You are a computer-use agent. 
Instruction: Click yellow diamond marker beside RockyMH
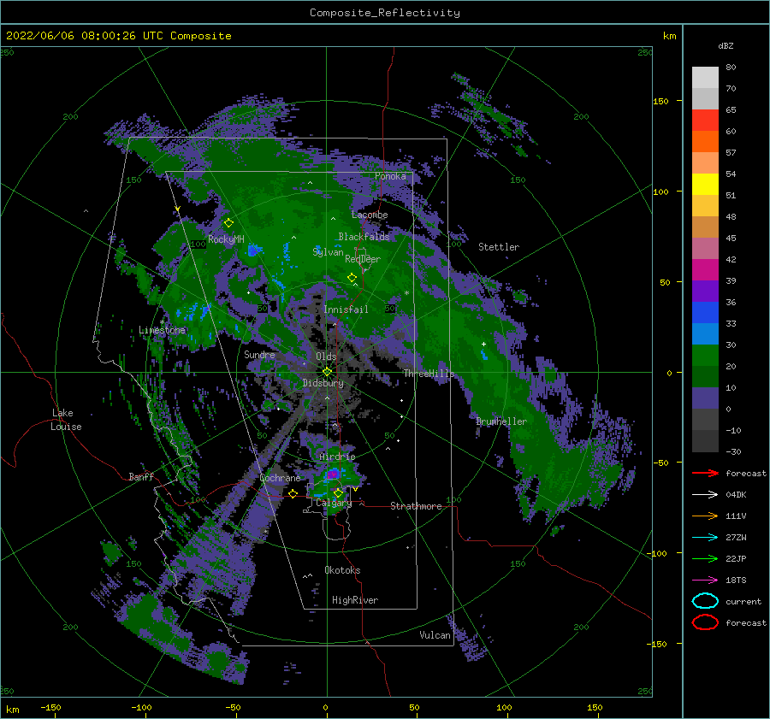228,223
